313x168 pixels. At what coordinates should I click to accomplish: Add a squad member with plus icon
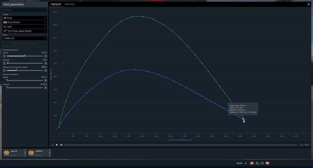coord(246,163)
